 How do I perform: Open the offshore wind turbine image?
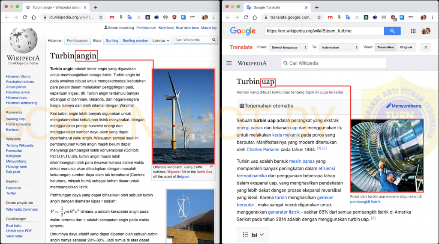183,116
